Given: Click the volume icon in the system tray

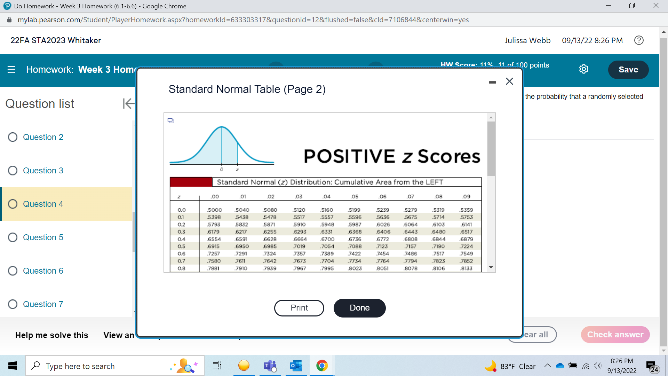Looking at the screenshot, I should click(x=598, y=366).
